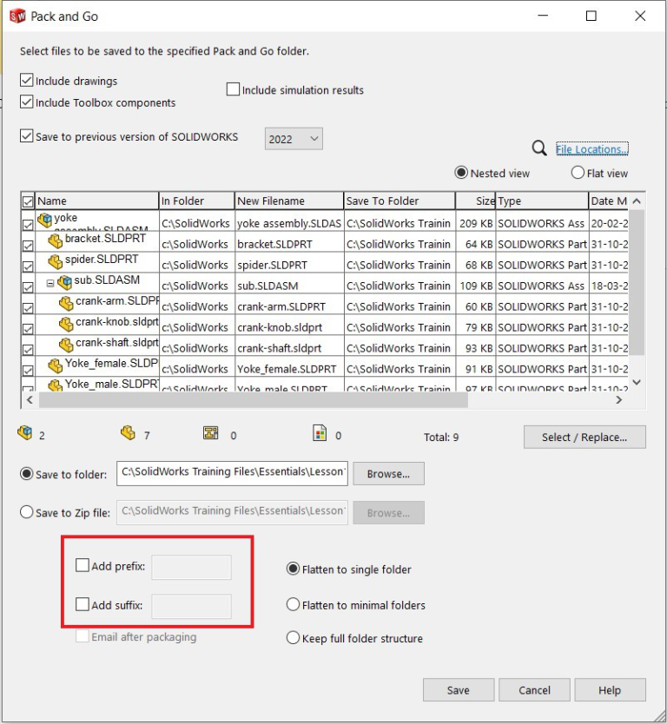The image size is (667, 724).
Task: Click the vertical scrollbar thumb
Action: pos(637,281)
